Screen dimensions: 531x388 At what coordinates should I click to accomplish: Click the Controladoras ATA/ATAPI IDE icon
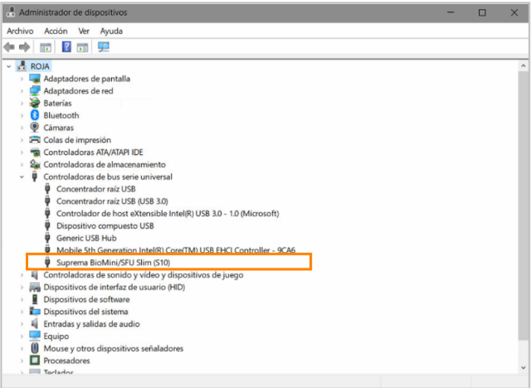35,153
